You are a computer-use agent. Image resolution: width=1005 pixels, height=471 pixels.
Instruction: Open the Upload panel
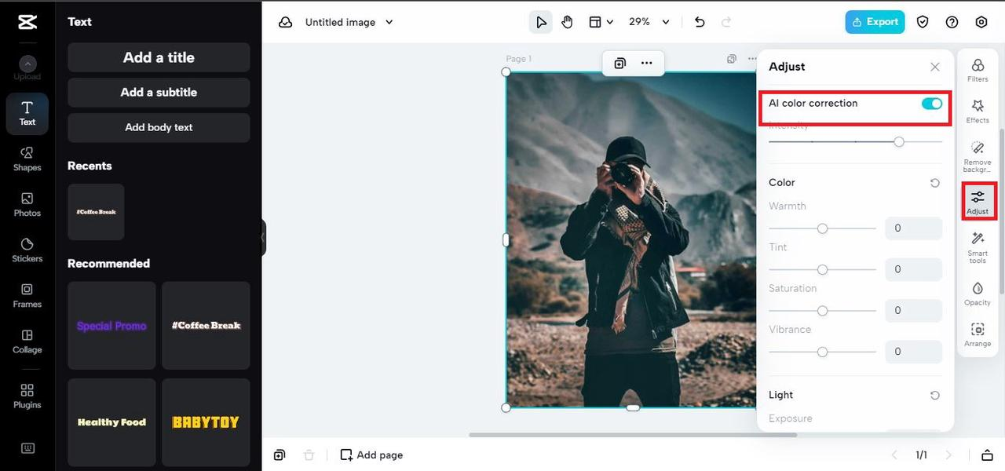pos(27,68)
